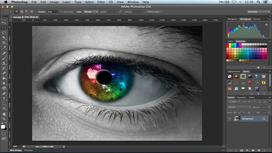This screenshot has height=153, width=272.
Task: Enable the Anti-alias checkbox
Action: tap(62, 12)
